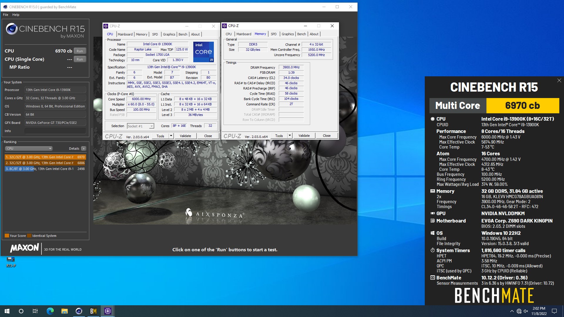
Task: Open BenchMate from the taskbar
Action: pos(93,311)
